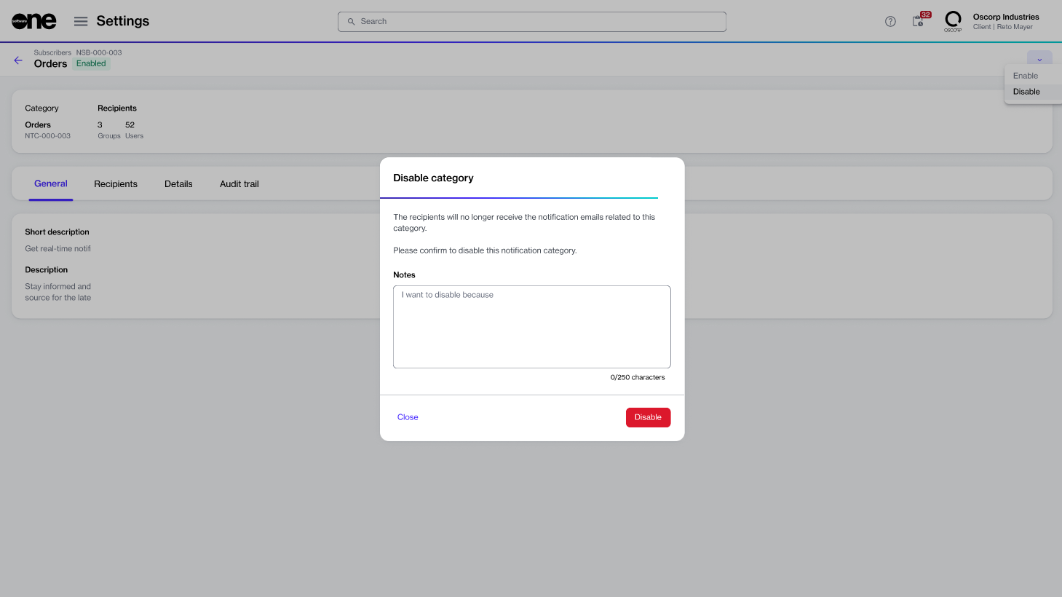Image resolution: width=1062 pixels, height=597 pixels.
Task: Open the hamburger navigation menu
Action: click(x=81, y=21)
